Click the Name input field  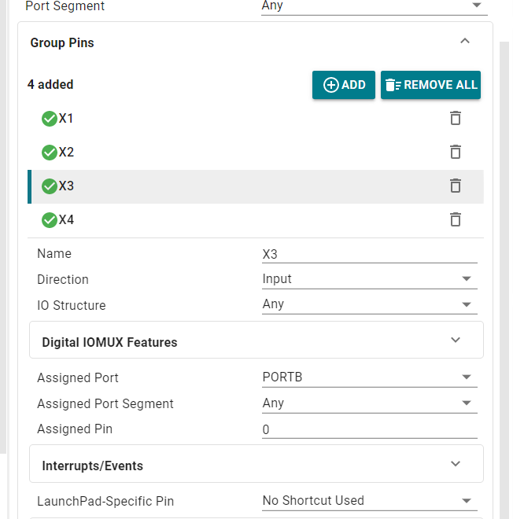pyautogui.click(x=369, y=254)
